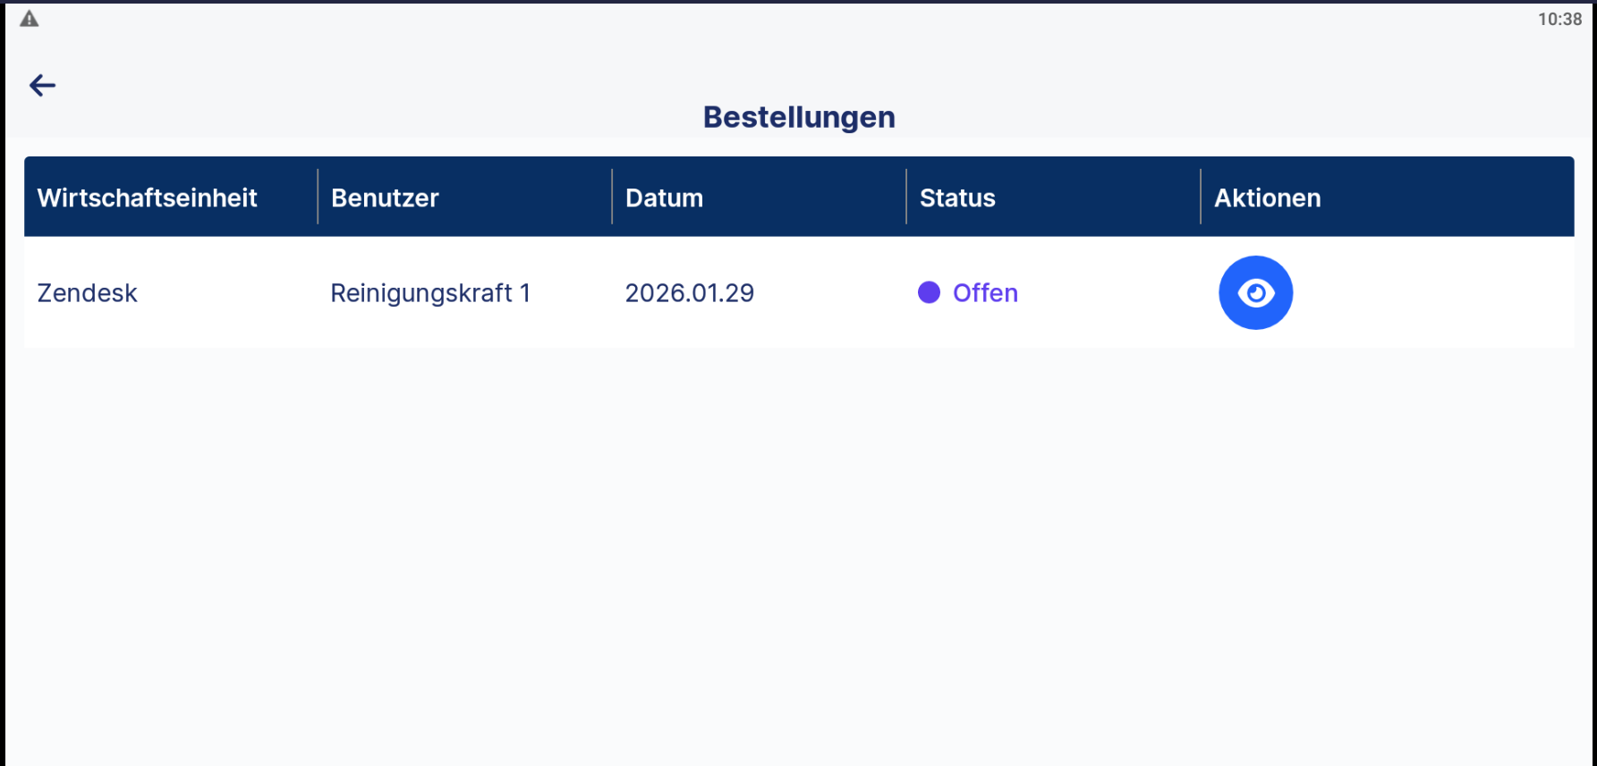Click divider between Benutzer and Datum headers
This screenshot has width=1597, height=766.
click(x=612, y=197)
